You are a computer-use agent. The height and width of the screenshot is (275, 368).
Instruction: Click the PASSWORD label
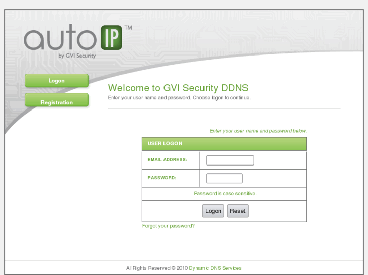coord(161,178)
